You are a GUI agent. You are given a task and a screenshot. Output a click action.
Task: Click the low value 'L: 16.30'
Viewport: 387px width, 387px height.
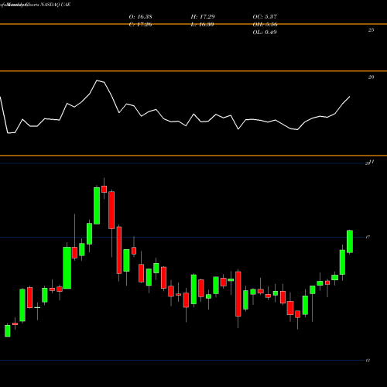click(203, 25)
